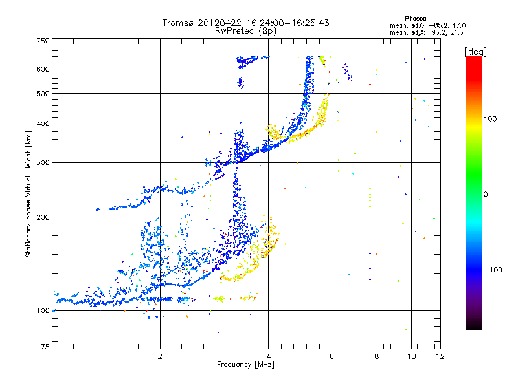Image resolution: width=518 pixels, height=388 pixels.
Task: Click the 'RwPretec (8p)' subtitle
Action: click(x=245, y=31)
